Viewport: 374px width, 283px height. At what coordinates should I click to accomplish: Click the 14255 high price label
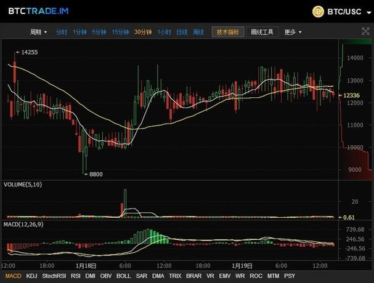tap(30, 52)
